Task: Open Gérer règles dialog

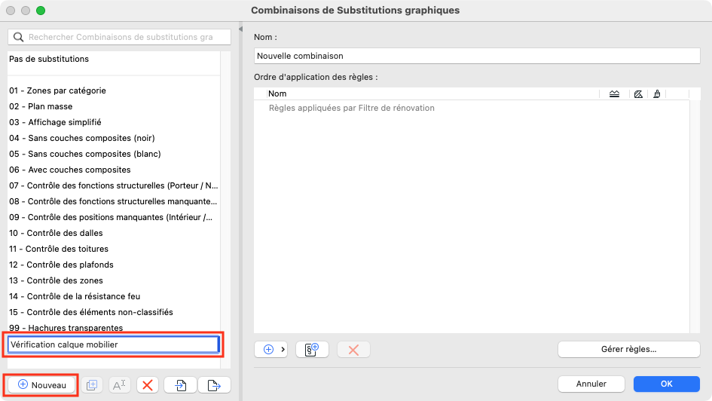Action: (628, 349)
